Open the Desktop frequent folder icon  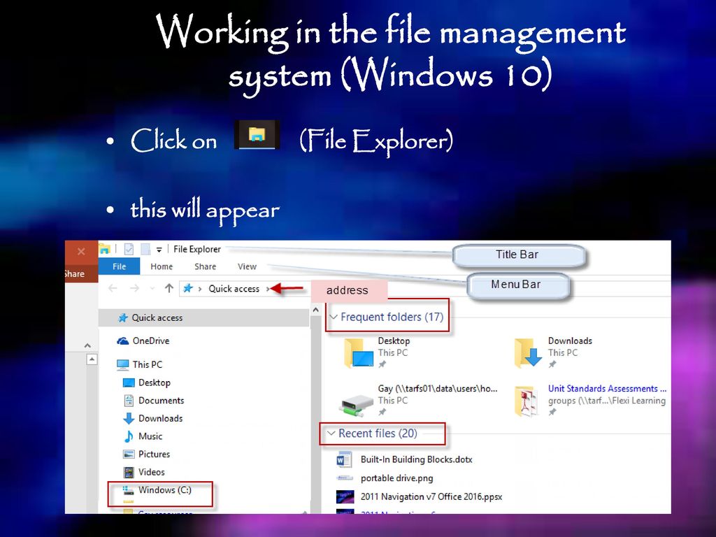click(359, 353)
